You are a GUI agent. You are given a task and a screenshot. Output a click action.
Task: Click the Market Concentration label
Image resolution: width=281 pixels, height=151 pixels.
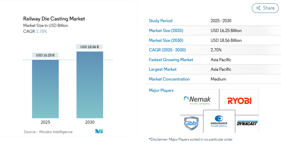pyautogui.click(x=169, y=79)
